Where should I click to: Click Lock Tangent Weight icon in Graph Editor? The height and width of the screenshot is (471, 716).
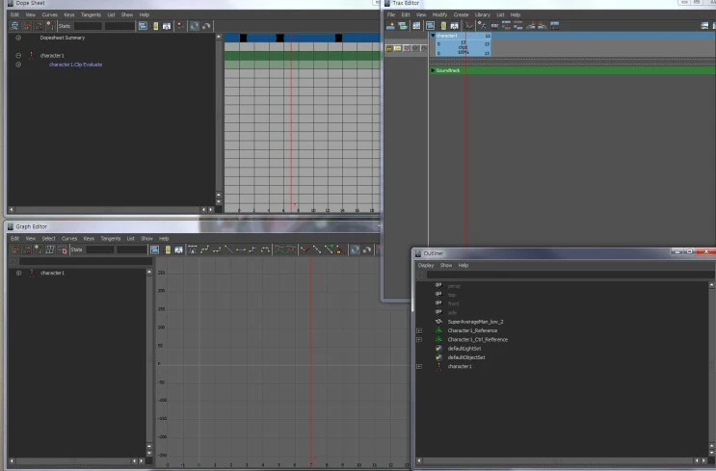pyautogui.click(x=340, y=249)
